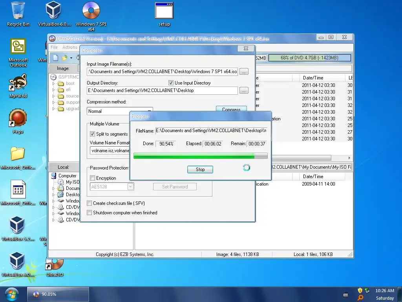Viewport: 402px width, 302px height.
Task: Click the Volume Name Format field
Action: pos(110,151)
